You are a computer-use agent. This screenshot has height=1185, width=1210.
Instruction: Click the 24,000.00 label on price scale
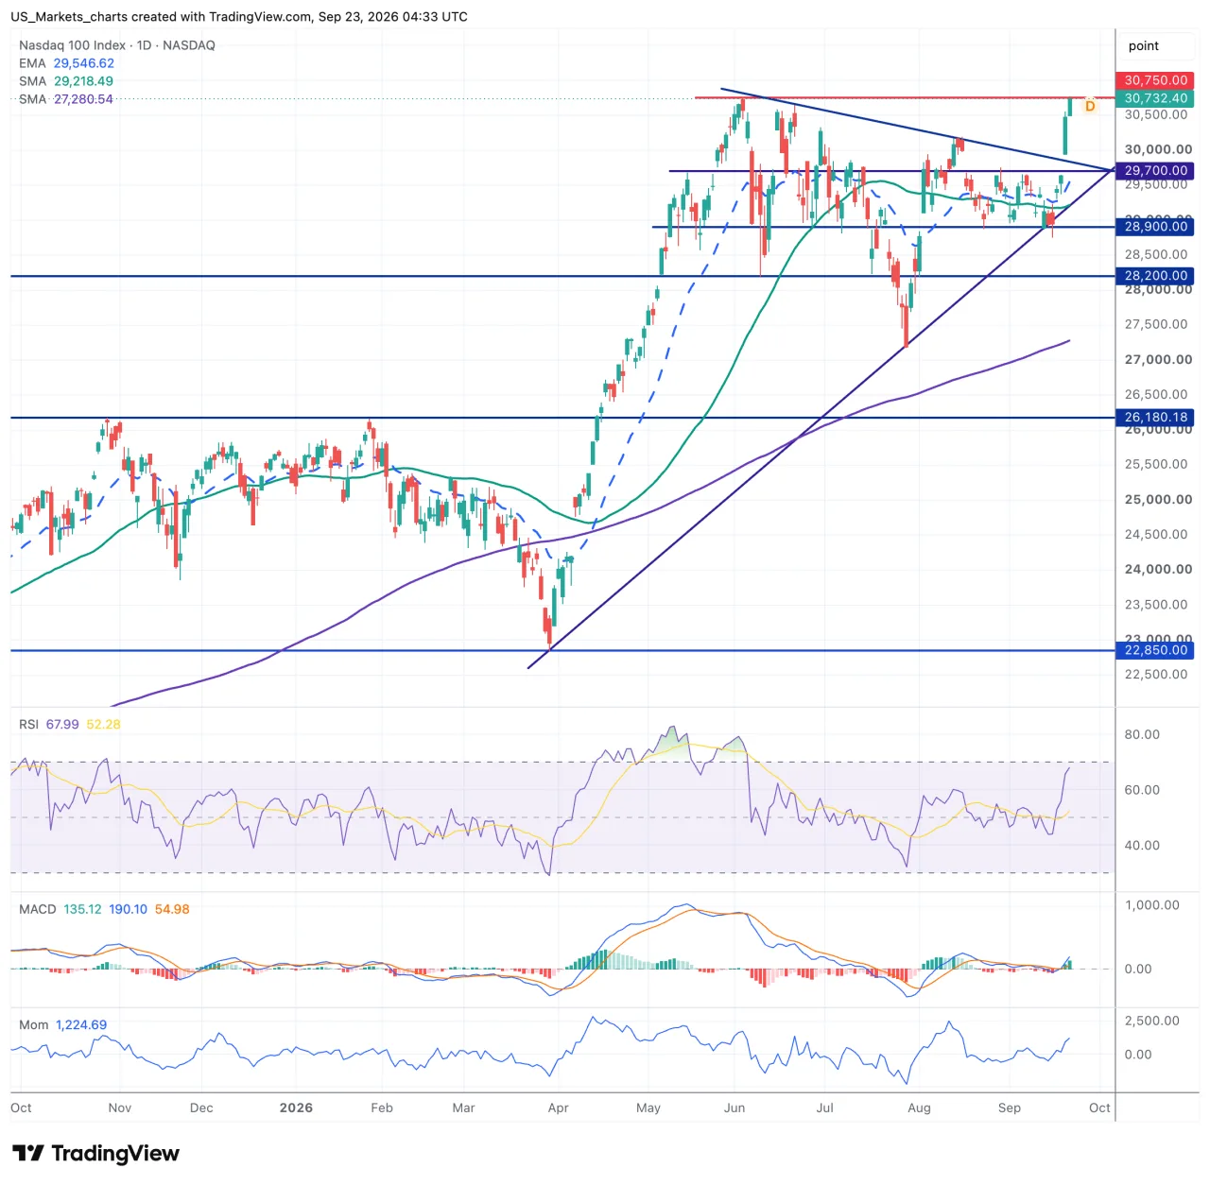click(1158, 569)
